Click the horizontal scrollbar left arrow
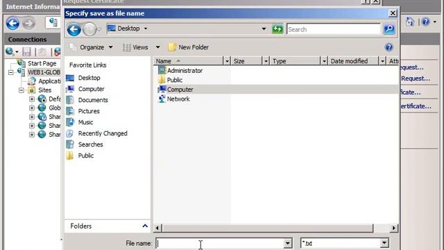 (x=157, y=228)
